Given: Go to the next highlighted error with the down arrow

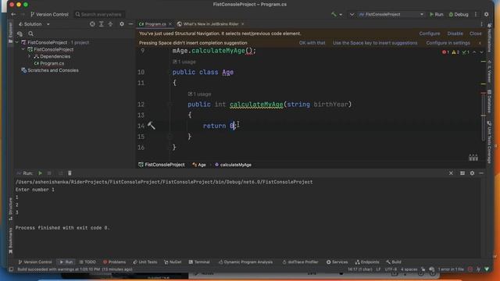Looking at the screenshot, I should pos(481,52).
